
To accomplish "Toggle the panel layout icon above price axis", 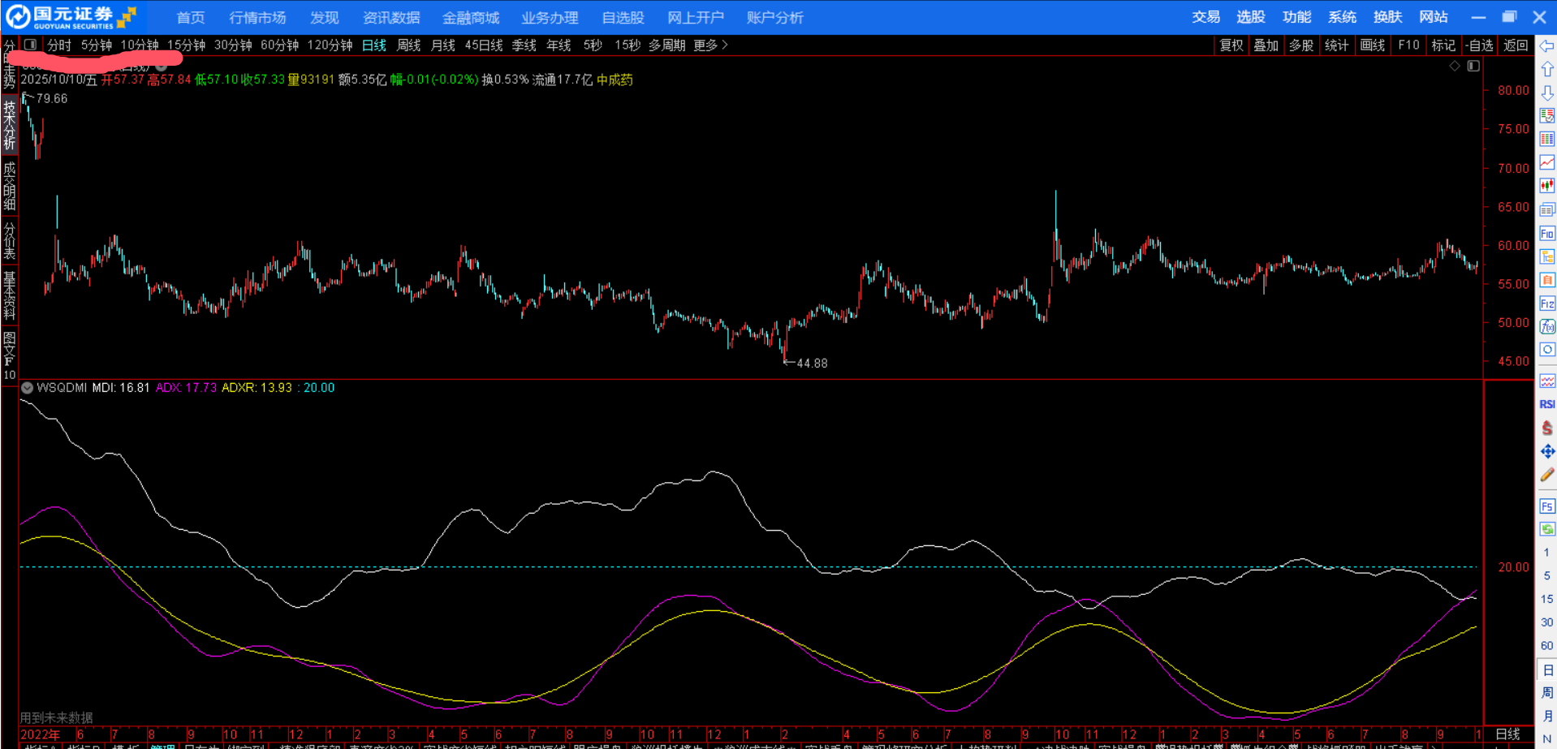I will tap(1473, 66).
